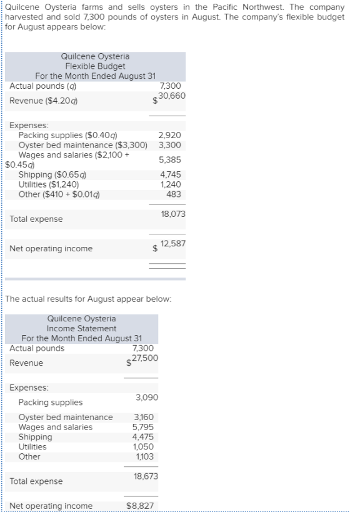Select the Revenue ($4.20q) row label

43,101
